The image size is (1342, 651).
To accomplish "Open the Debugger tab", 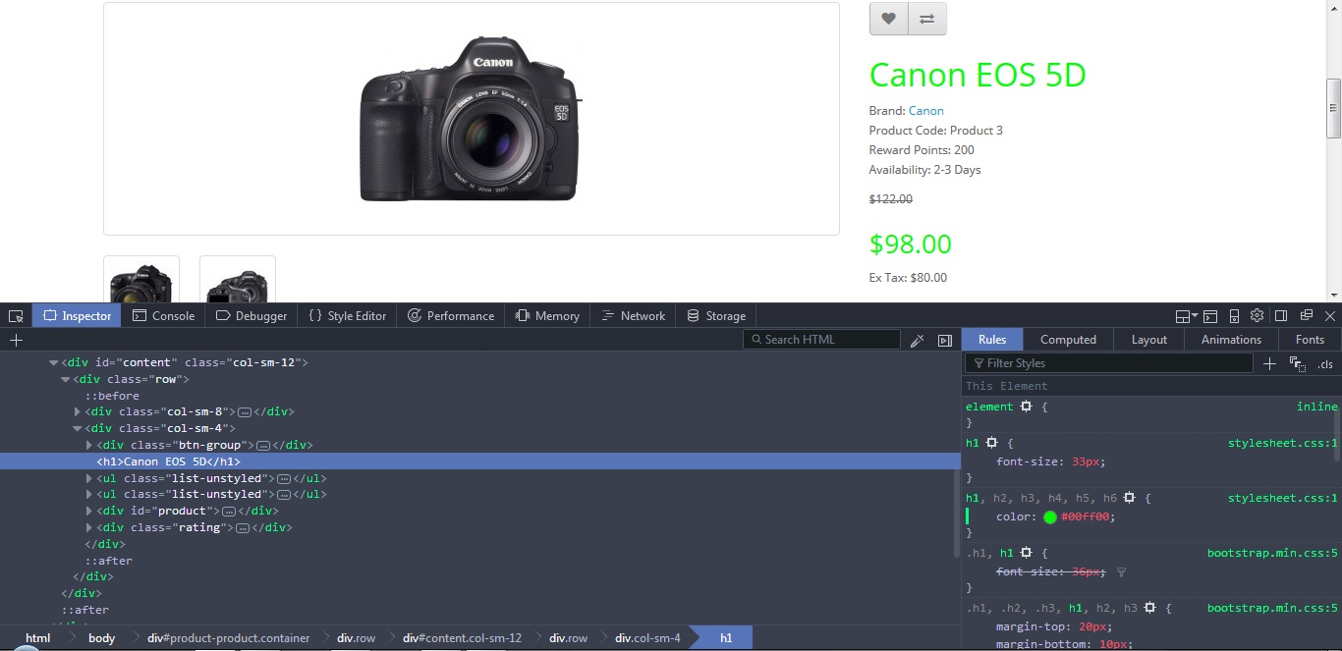I will [x=251, y=316].
